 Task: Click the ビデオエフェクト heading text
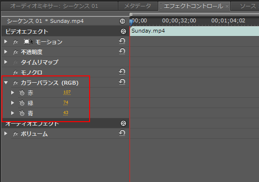[27, 31]
